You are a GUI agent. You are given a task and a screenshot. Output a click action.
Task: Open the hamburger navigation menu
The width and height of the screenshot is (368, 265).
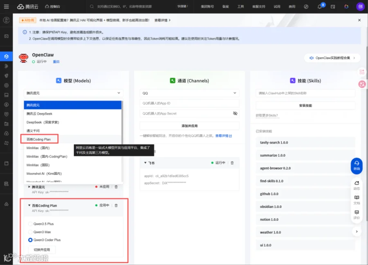[6, 7]
